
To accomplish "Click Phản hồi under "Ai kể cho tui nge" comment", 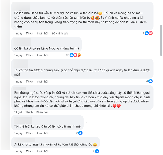I will coord(42,151).
